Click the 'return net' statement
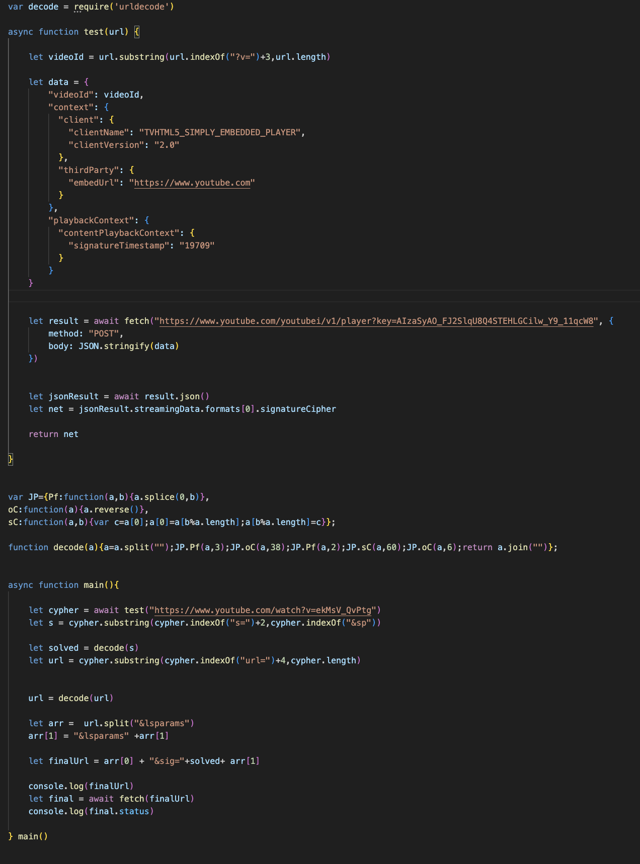 pyautogui.click(x=53, y=434)
